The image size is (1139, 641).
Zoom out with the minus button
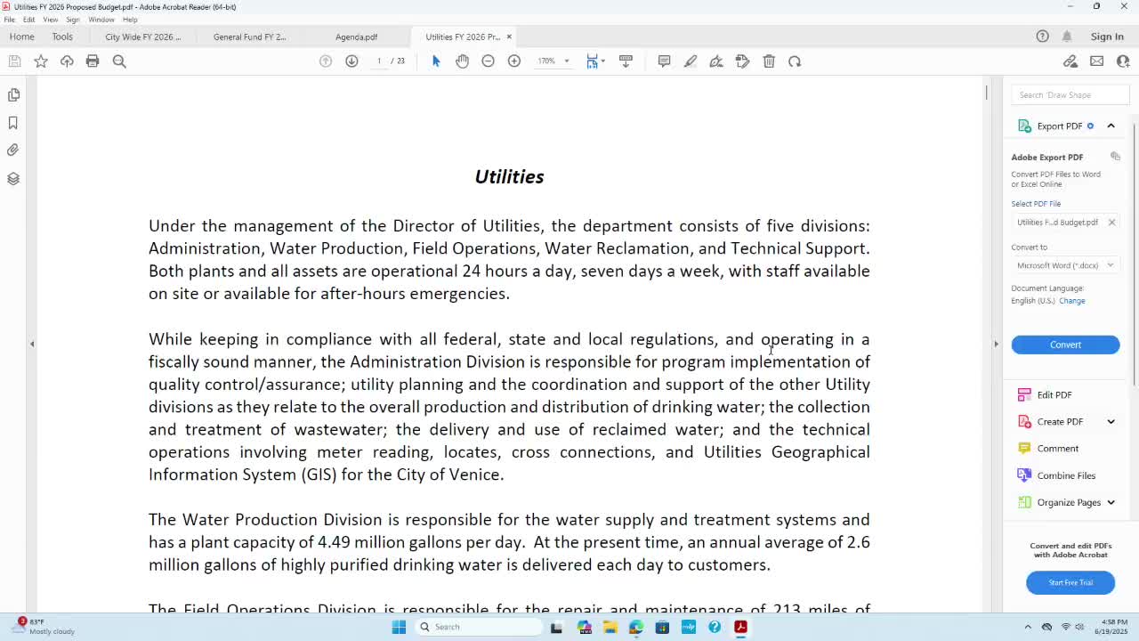tap(488, 61)
